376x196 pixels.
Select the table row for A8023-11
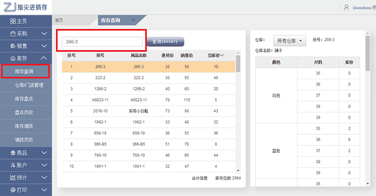pos(148,100)
